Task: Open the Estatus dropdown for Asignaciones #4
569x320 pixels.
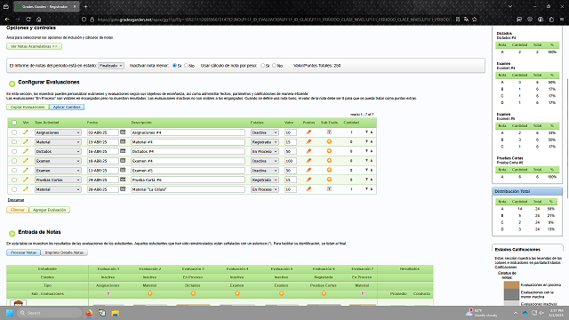Action: (x=265, y=132)
